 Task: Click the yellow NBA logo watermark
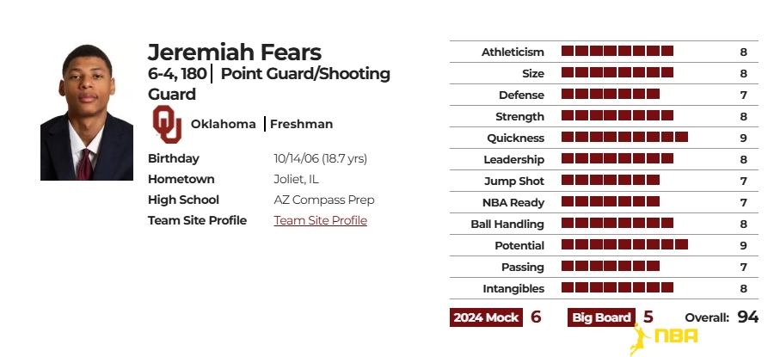coord(664,339)
